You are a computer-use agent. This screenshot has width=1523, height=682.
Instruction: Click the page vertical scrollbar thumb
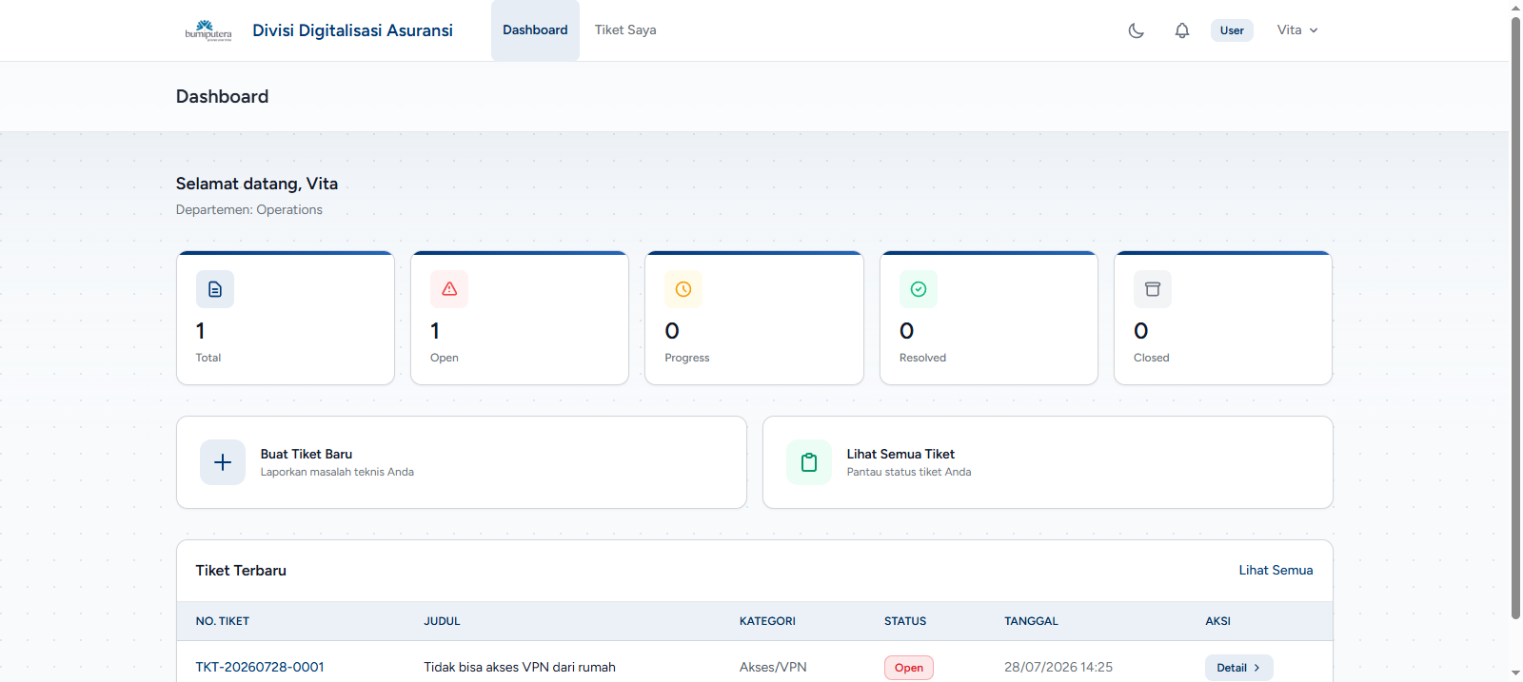pyautogui.click(x=1516, y=318)
